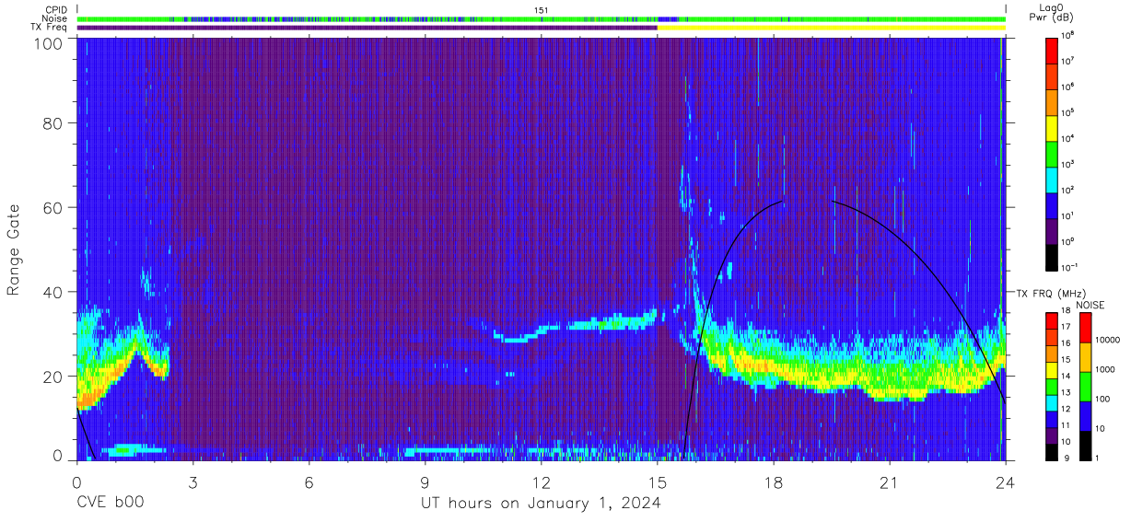Pick the red top segment of the NOISE colorbar
This screenshot has height=522, width=1131.
pos(1087,328)
